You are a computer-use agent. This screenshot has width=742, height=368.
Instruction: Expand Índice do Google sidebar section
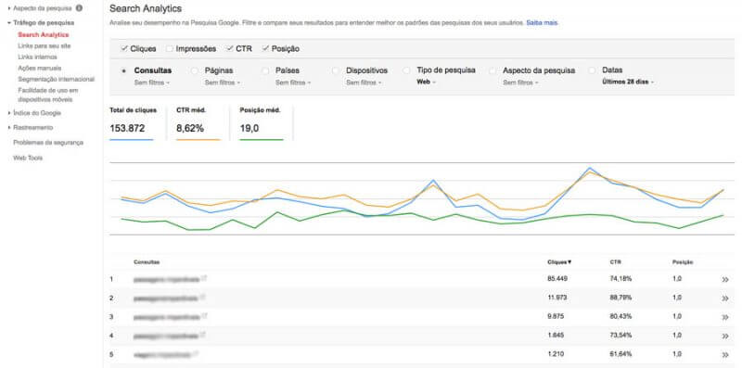tap(34, 113)
